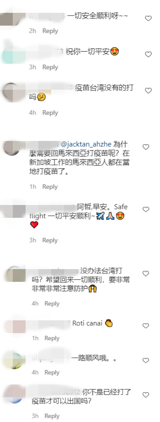The height and width of the screenshot is (422, 160).
Task: Like the Safe flight comment
Action: pos(146,210)
